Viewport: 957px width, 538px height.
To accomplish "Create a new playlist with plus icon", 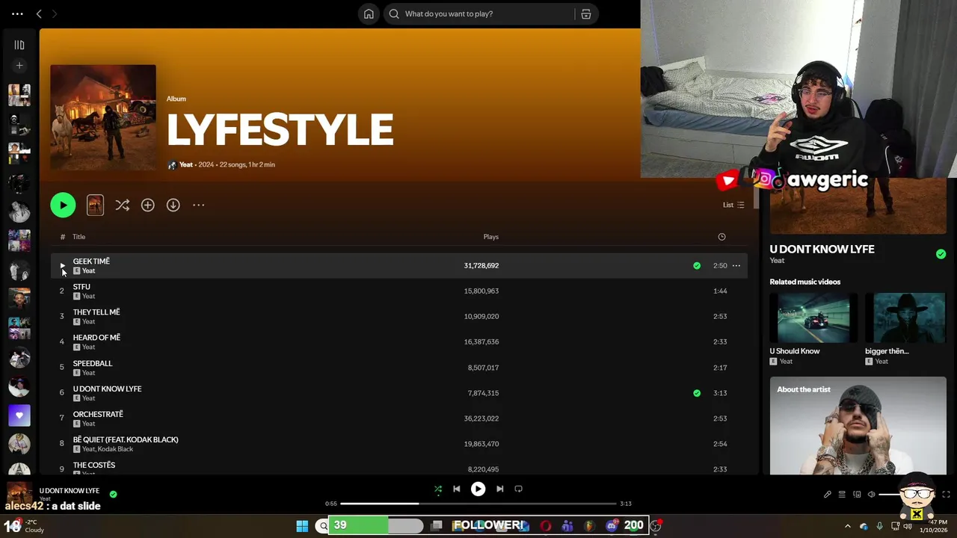I will (19, 66).
